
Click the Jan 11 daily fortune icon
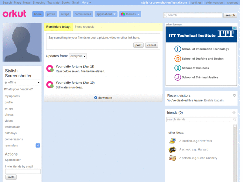(50, 69)
